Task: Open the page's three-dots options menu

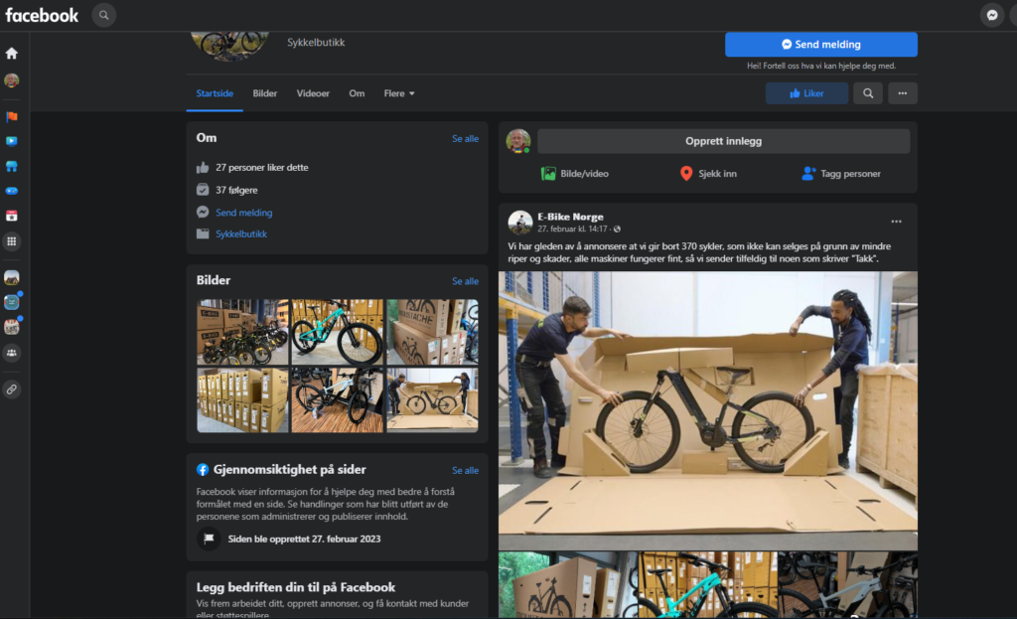Action: 902,93
